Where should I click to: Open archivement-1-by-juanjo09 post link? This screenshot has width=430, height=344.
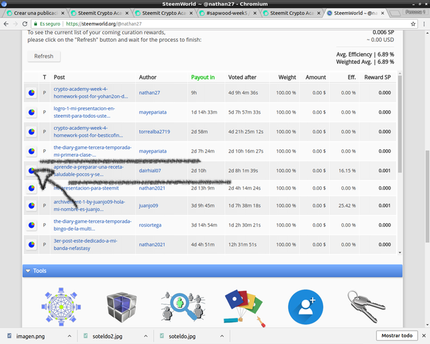(x=89, y=206)
